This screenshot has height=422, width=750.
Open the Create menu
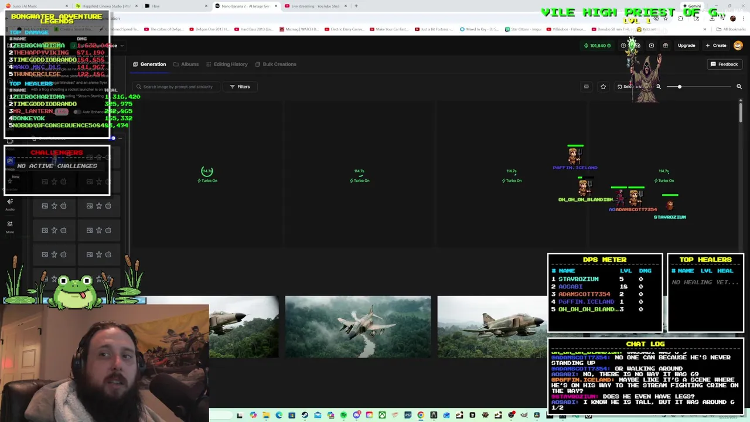[x=716, y=46]
